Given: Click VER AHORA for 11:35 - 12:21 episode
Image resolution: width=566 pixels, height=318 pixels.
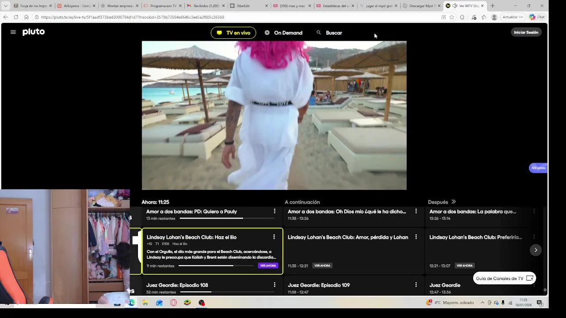Looking at the screenshot, I should [x=322, y=265].
